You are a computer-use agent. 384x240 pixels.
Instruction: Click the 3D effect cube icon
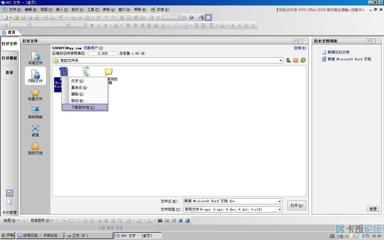point(187,220)
